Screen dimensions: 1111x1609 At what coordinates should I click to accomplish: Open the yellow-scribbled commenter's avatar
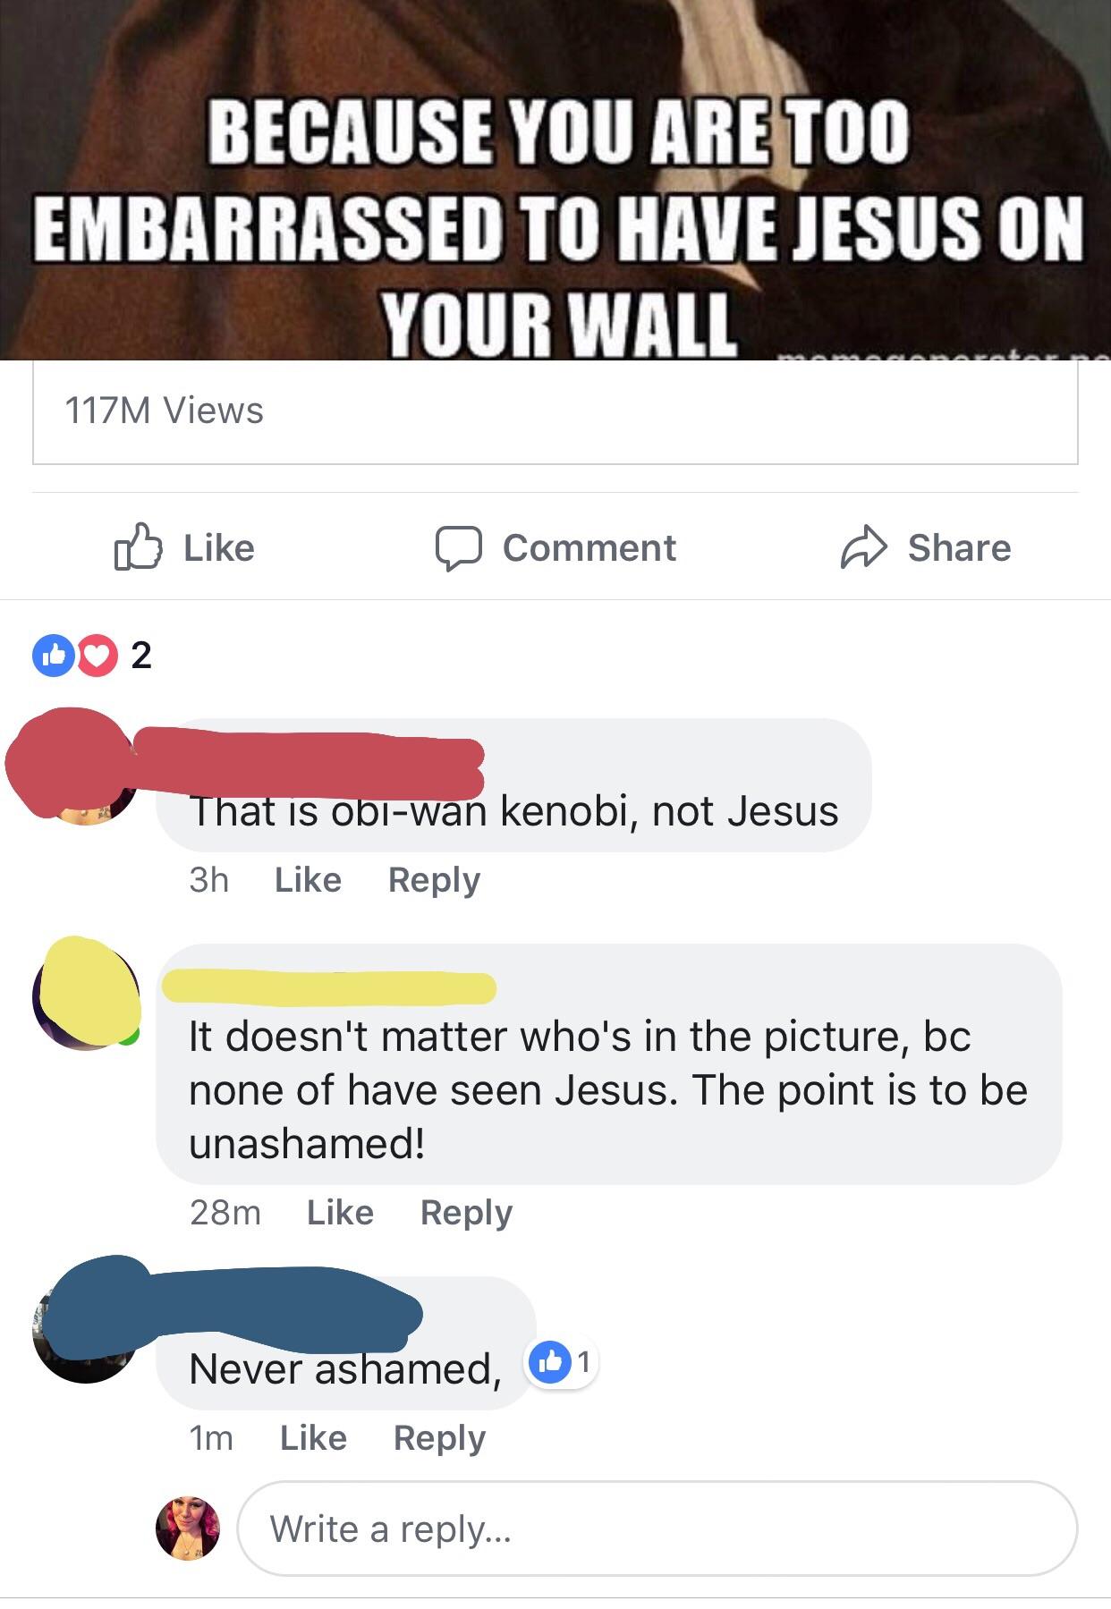click(87, 993)
